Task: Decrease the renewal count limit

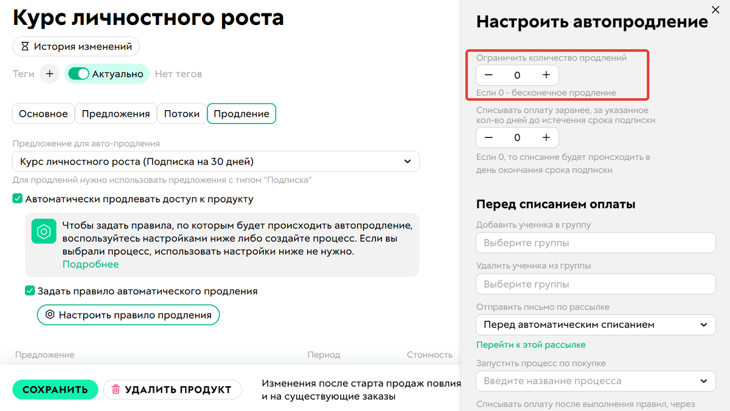Action: pos(488,75)
